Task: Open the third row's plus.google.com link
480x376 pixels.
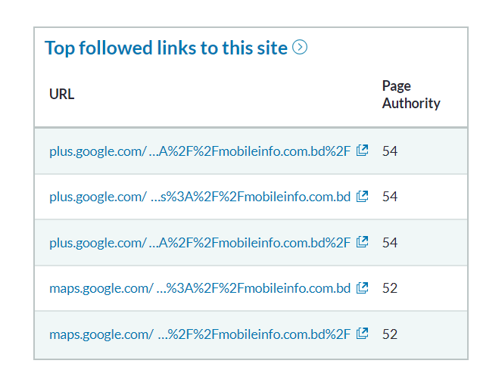Action: pyautogui.click(x=200, y=243)
